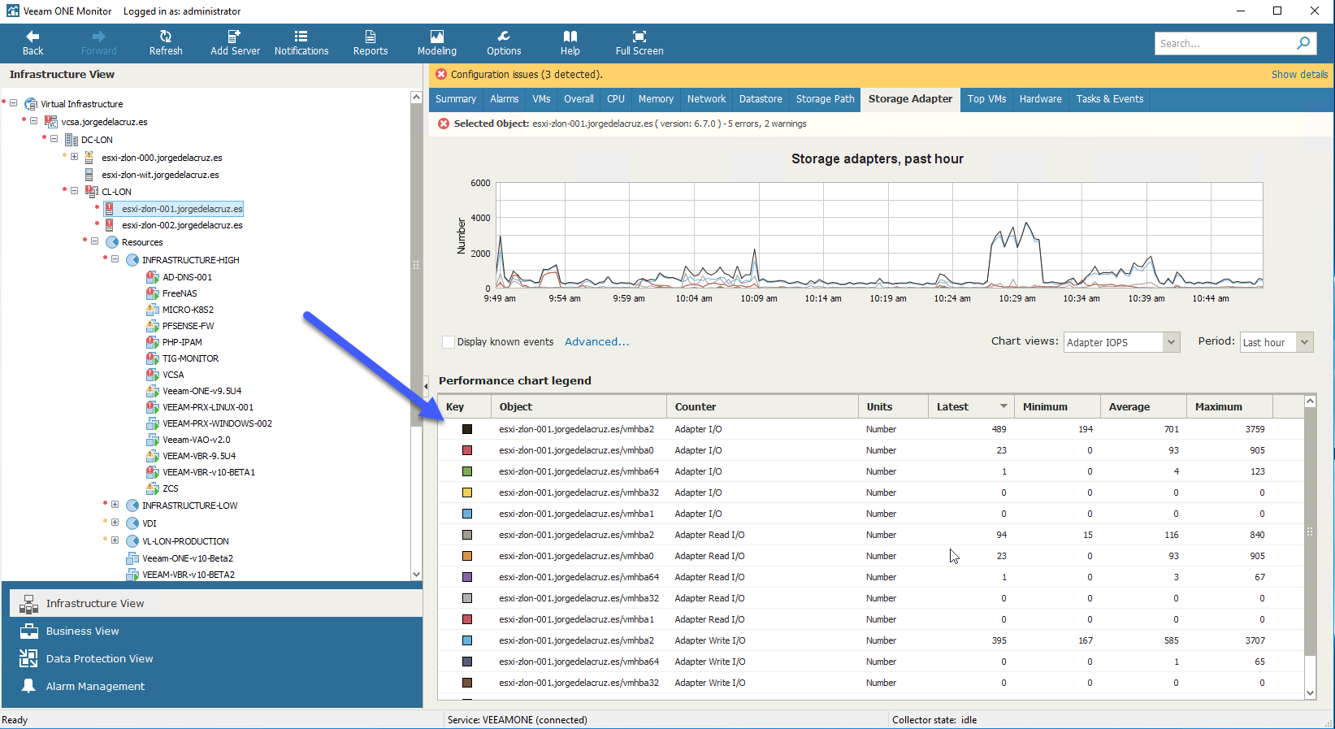Click the configuration issues error icon
Screen dimensions: 1335x729
441,74
